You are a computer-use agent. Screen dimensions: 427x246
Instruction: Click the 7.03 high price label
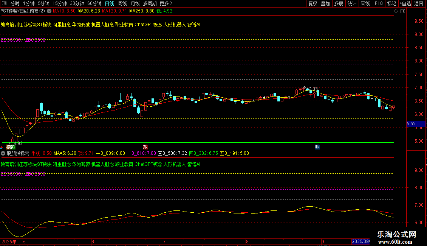[313, 89]
